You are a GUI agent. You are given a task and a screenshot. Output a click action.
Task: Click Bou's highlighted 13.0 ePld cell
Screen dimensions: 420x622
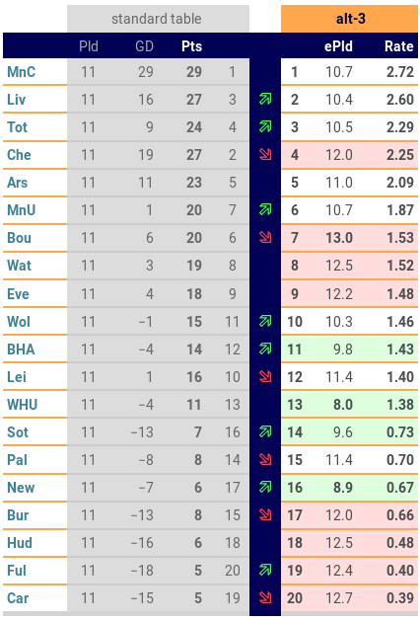coord(339,238)
